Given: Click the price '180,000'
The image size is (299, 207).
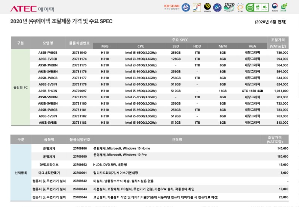Looking at the screenshot, I should 283,157.
